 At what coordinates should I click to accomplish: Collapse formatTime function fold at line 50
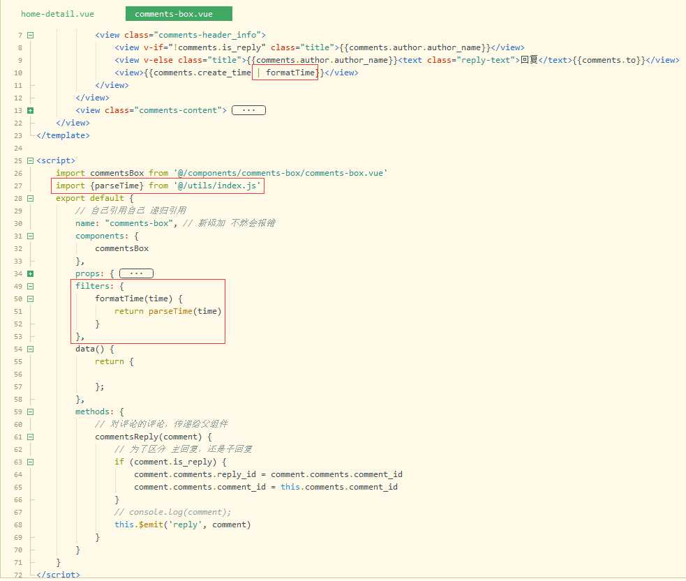[30, 299]
